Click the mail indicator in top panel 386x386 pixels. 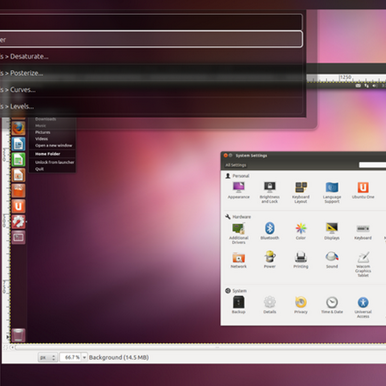pos(358,86)
